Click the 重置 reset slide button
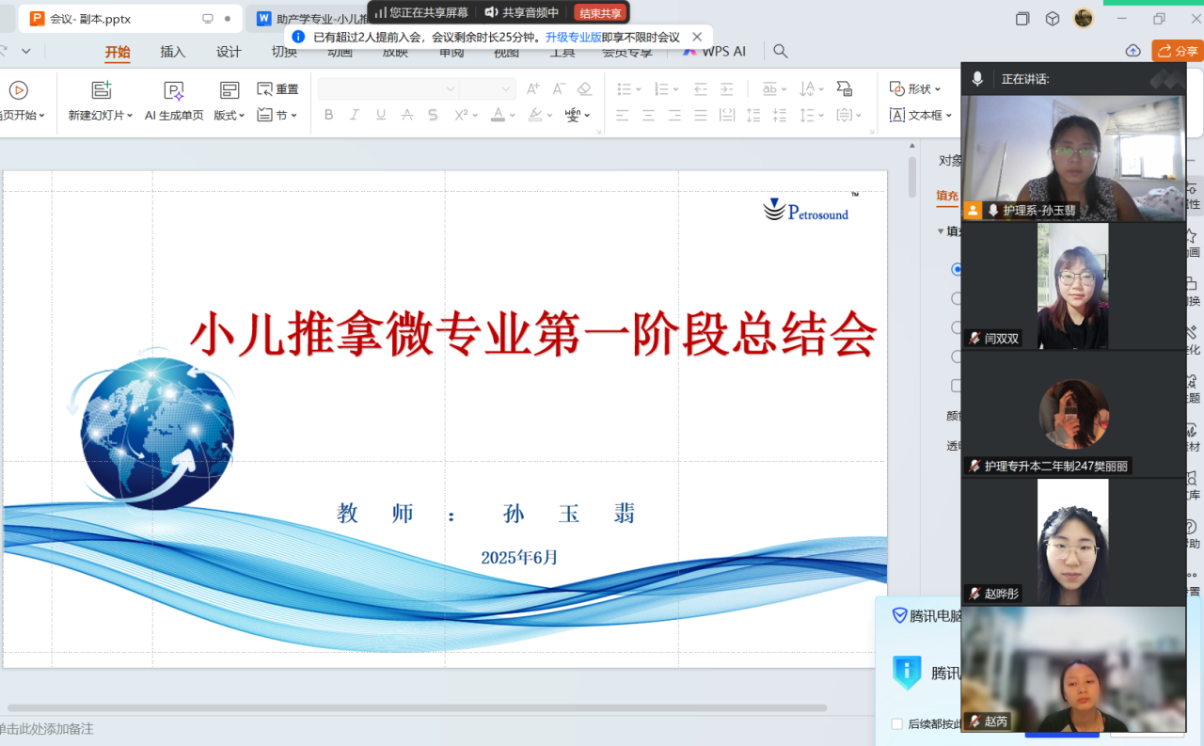Viewport: 1204px width, 746px height. click(x=278, y=89)
